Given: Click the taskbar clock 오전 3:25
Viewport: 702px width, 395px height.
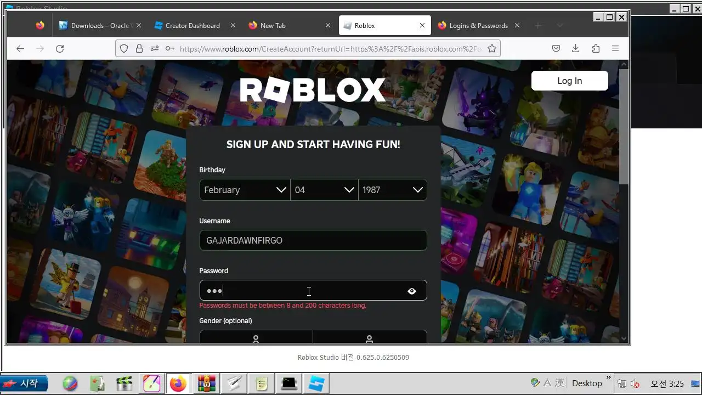Looking at the screenshot, I should [x=667, y=383].
